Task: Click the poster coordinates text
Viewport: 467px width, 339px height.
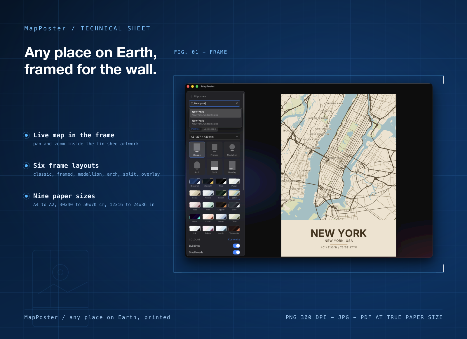Action: [x=339, y=248]
